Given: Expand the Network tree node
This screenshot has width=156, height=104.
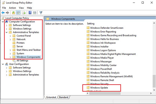Looking at the screenshot, I should tap(10, 39).
